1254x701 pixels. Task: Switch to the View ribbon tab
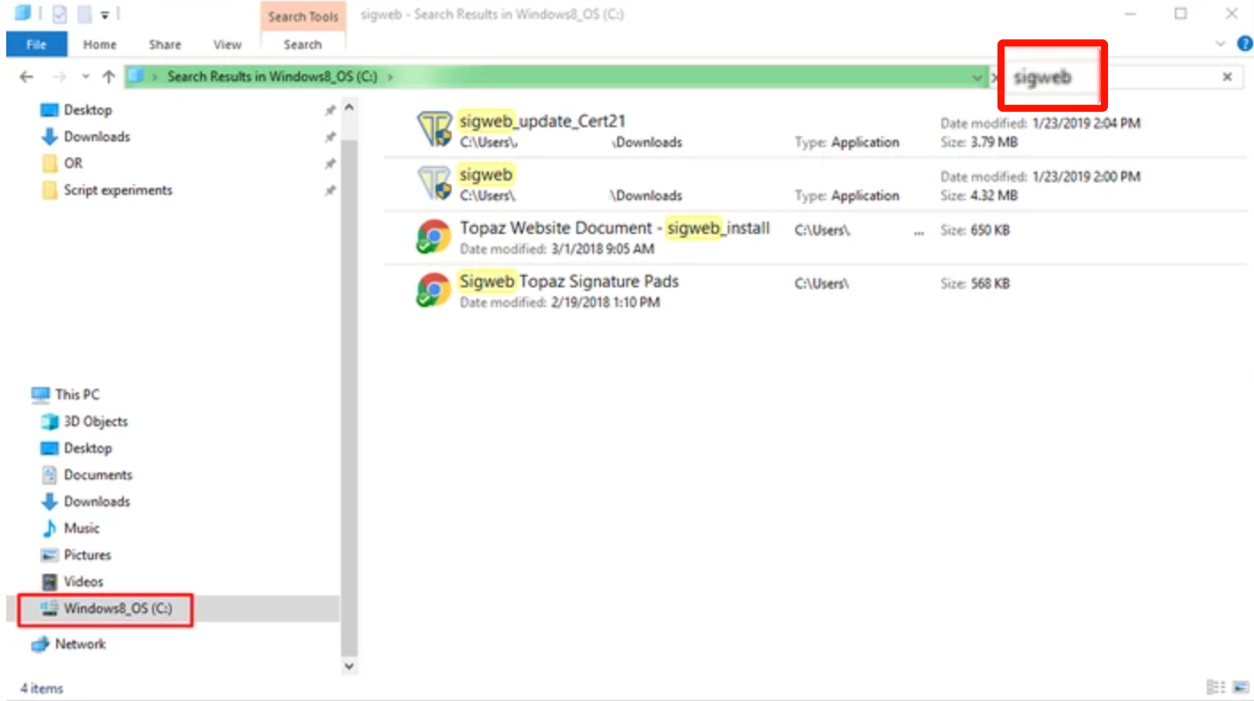point(227,44)
